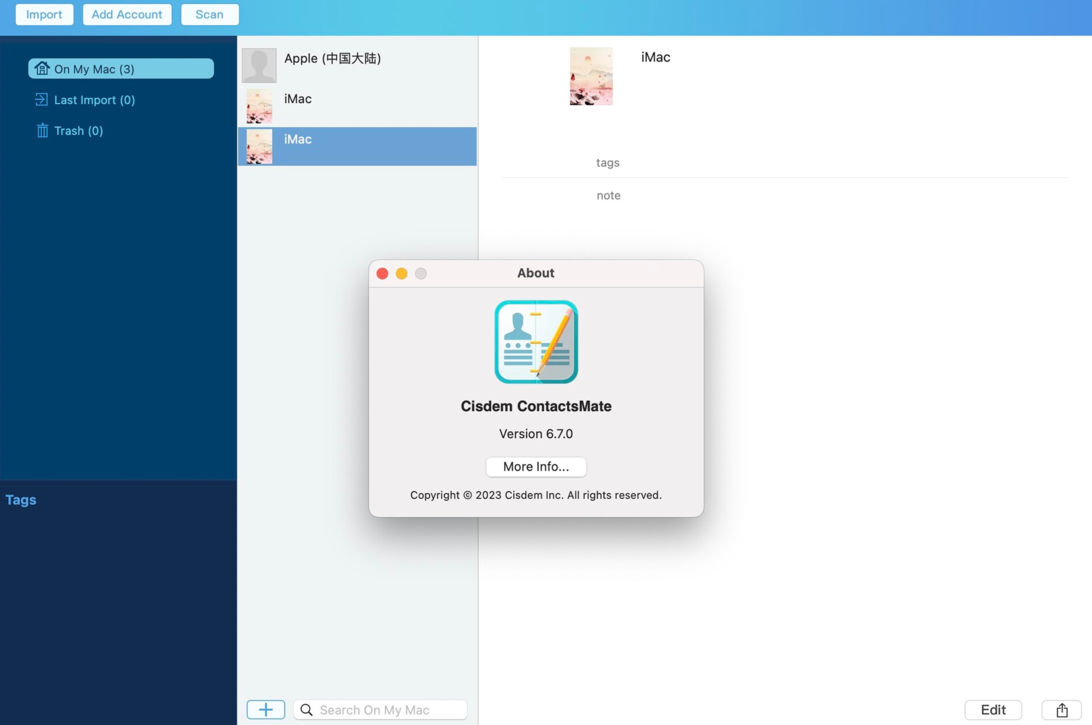Image resolution: width=1092 pixels, height=725 pixels.
Task: Click the add new contact (+) button
Action: [x=266, y=709]
